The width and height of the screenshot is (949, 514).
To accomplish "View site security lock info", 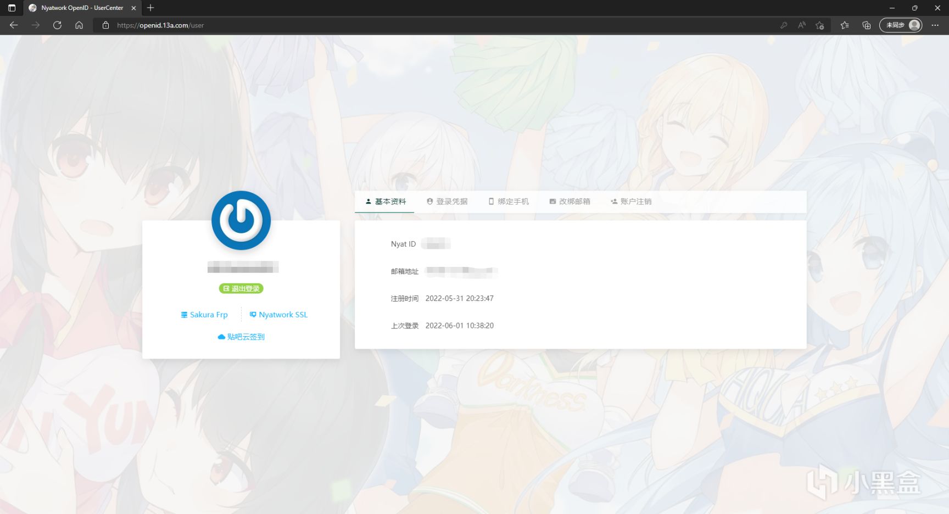I will coord(105,25).
